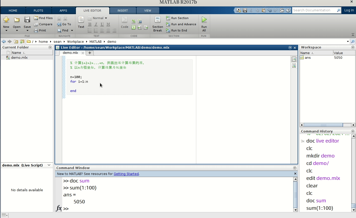Toggle Underline text formatting
This screenshot has width=356, height=218.
coord(102,24)
